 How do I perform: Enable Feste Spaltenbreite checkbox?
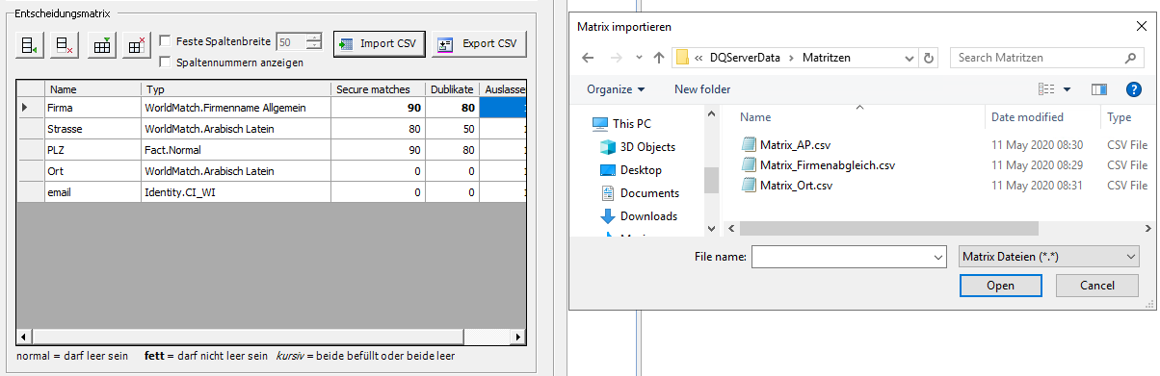click(x=165, y=41)
